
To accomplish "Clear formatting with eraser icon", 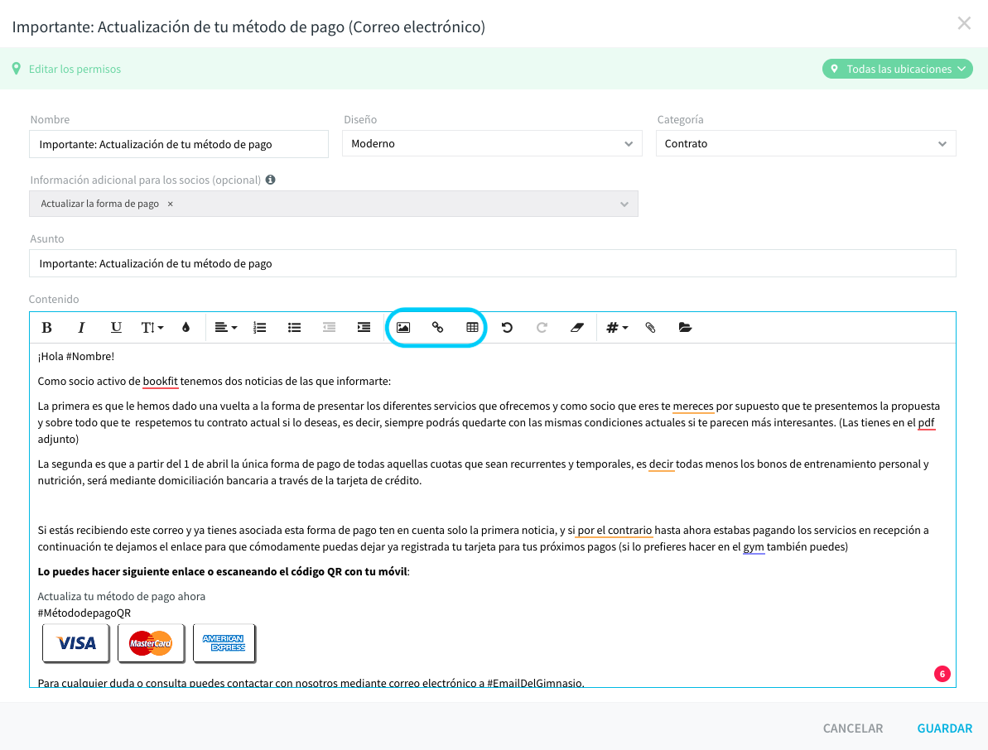I will coord(576,328).
